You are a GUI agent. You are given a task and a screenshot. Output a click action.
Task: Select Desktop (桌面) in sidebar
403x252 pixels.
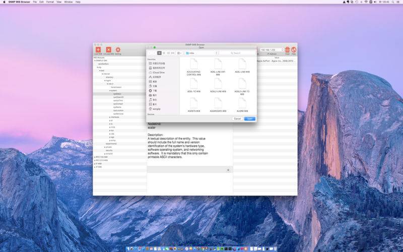153,82
